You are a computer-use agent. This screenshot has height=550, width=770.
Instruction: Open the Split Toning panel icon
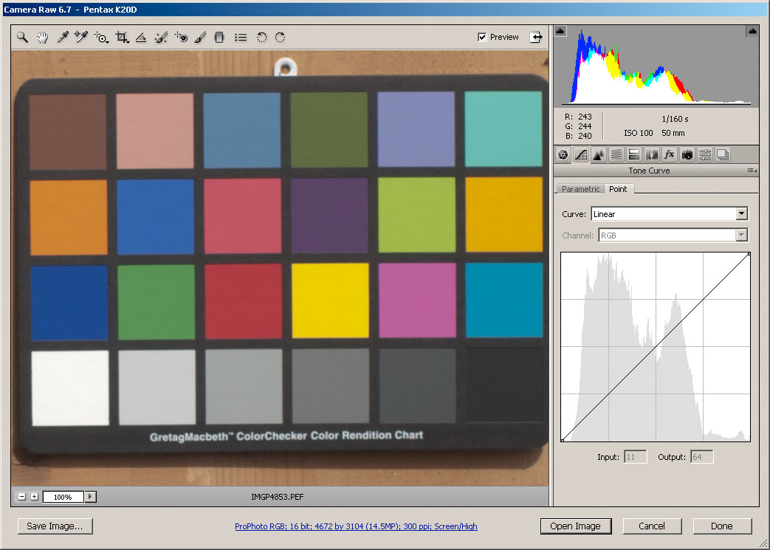click(x=634, y=155)
